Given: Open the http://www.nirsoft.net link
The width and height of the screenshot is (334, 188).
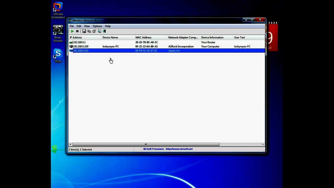Looking at the screenshot, I should tap(179, 149).
